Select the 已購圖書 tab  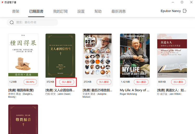pyautogui.click(x=36, y=11)
